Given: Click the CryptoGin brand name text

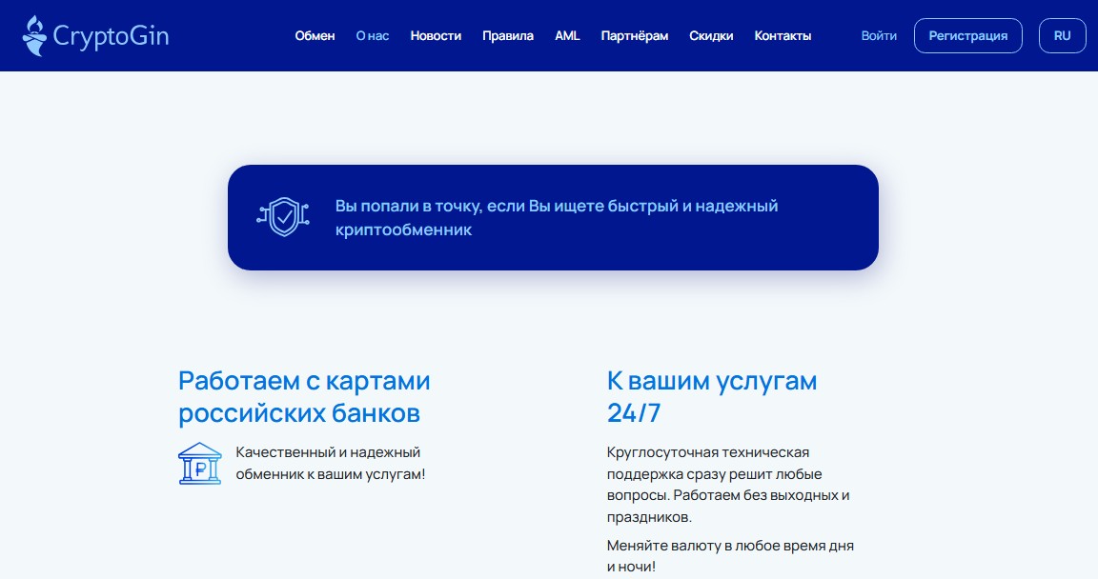Looking at the screenshot, I should click(111, 36).
